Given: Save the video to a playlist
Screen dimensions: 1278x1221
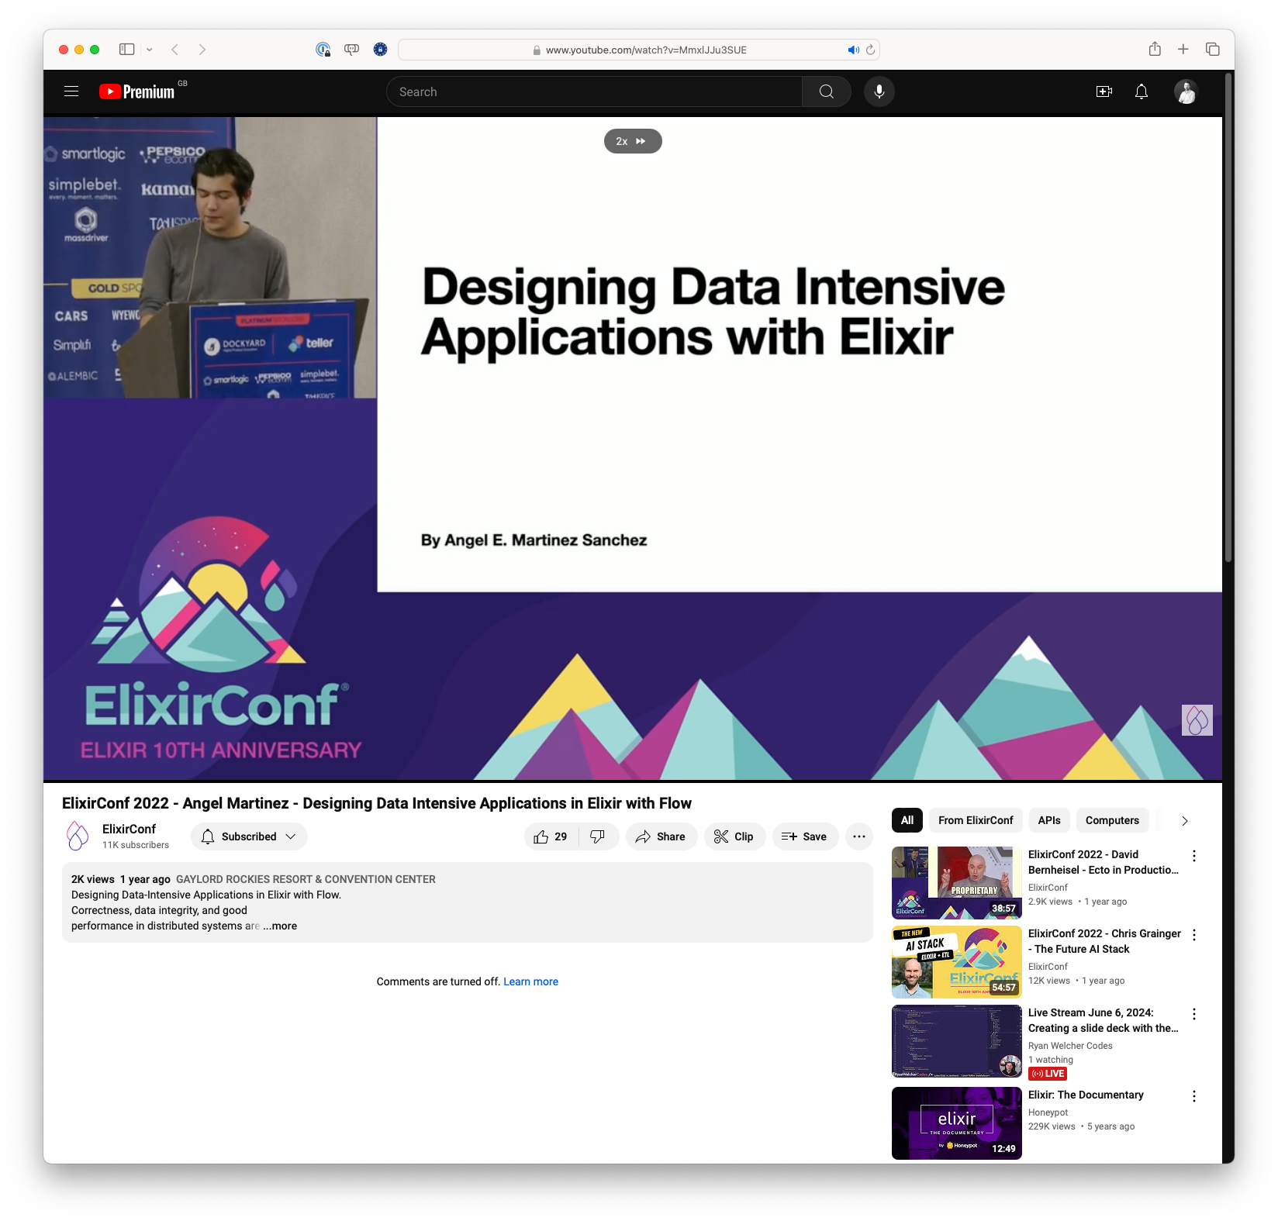Looking at the screenshot, I should (x=805, y=836).
